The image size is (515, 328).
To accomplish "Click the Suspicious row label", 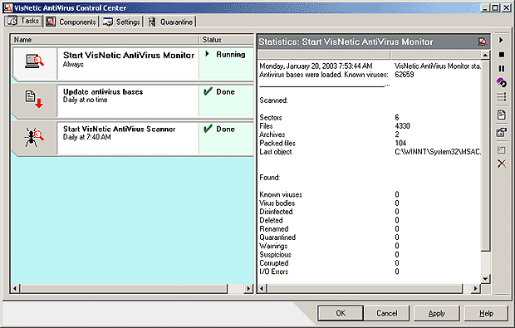I will click(275, 254).
